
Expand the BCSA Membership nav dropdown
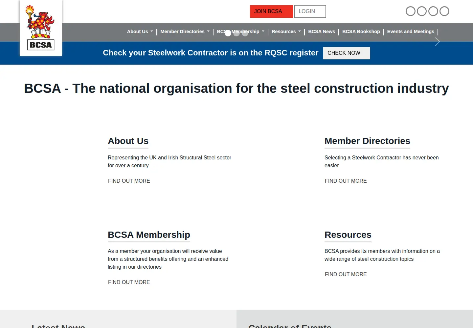coord(241,31)
